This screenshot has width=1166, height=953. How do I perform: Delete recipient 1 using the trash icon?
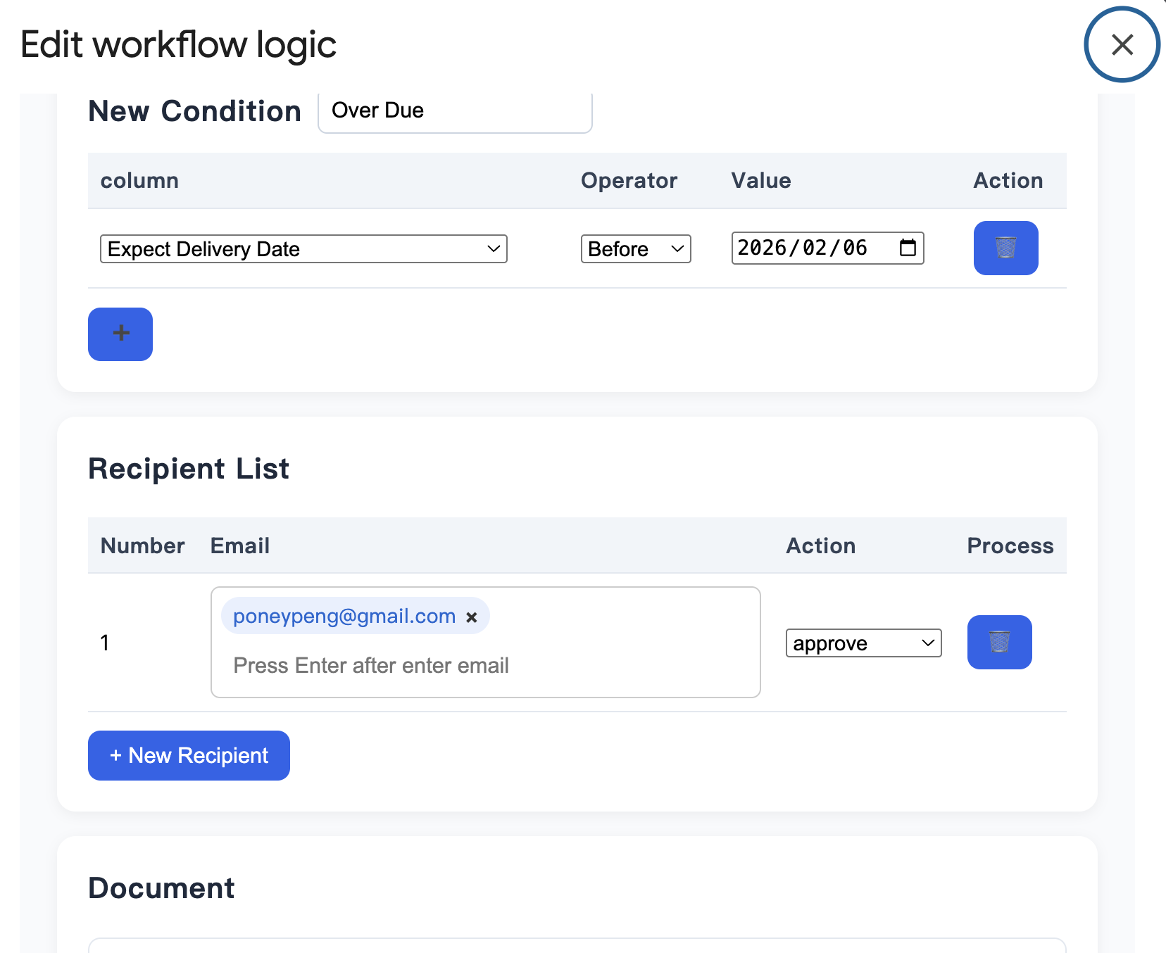click(x=999, y=642)
